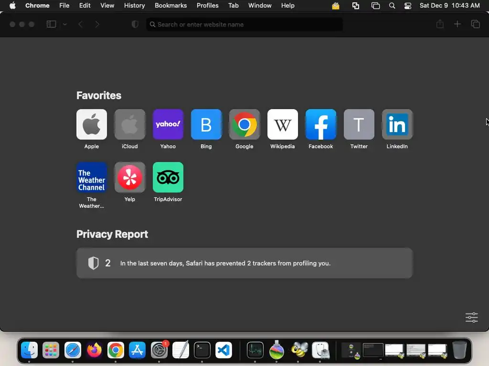
Task: Go back with the back arrow
Action: pyautogui.click(x=80, y=24)
